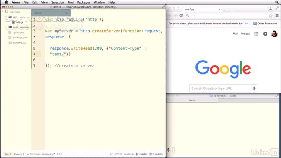Start voice search with the microphone icon

click(x=254, y=88)
